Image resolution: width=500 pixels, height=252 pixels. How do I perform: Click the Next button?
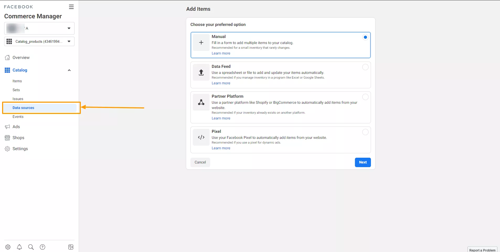[x=363, y=162]
